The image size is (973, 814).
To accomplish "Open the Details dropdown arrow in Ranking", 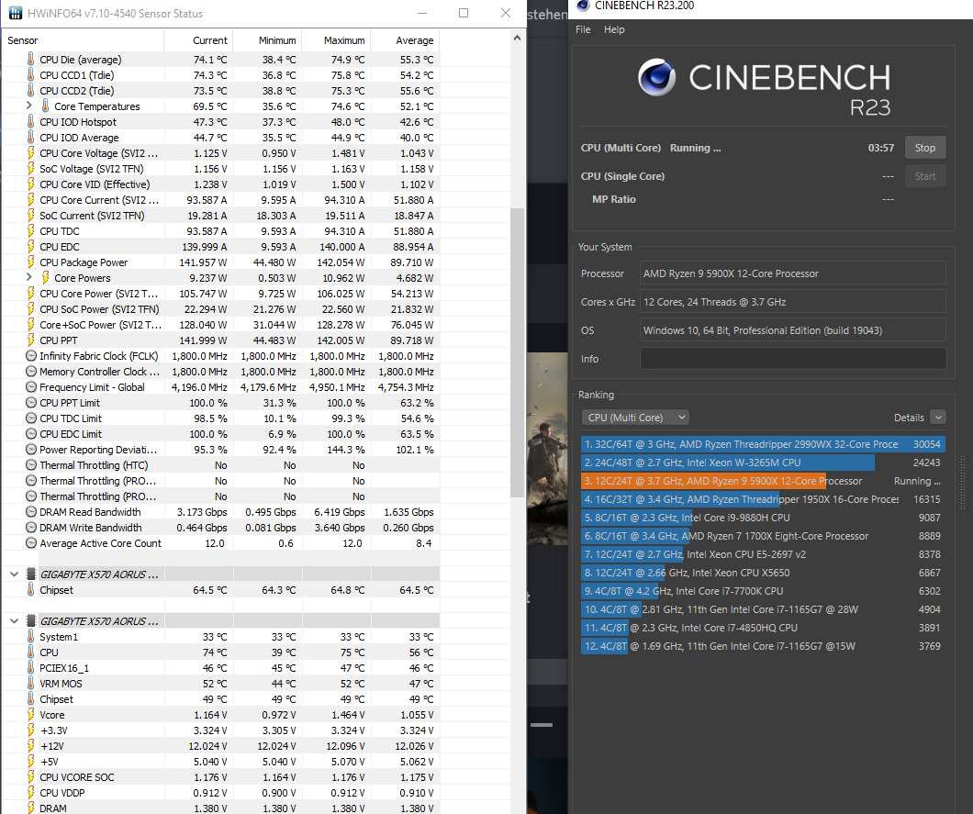I will (938, 418).
